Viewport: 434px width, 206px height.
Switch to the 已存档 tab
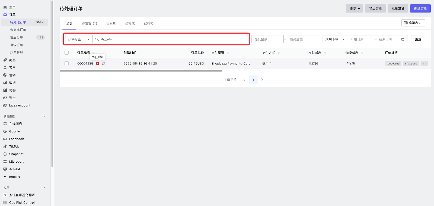(x=149, y=24)
